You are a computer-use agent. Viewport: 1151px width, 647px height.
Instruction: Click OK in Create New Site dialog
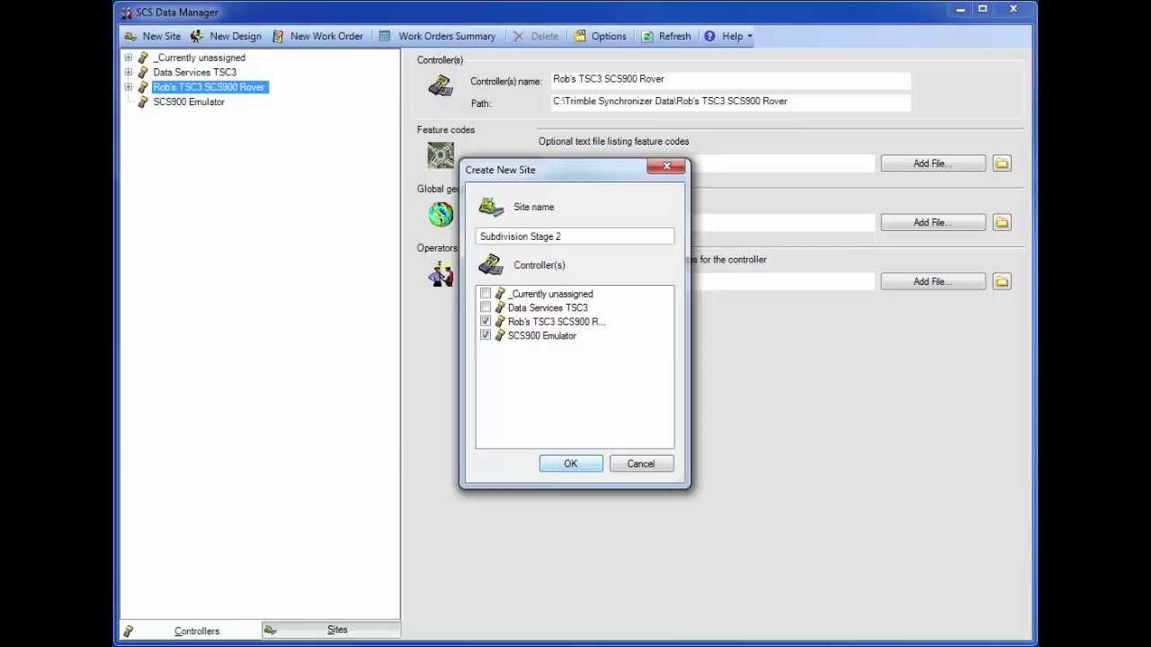coord(571,464)
